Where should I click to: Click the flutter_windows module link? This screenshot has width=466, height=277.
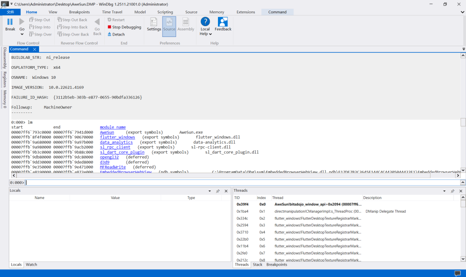point(117,137)
